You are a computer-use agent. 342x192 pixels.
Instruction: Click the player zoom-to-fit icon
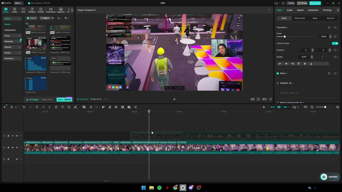[x=258, y=99]
